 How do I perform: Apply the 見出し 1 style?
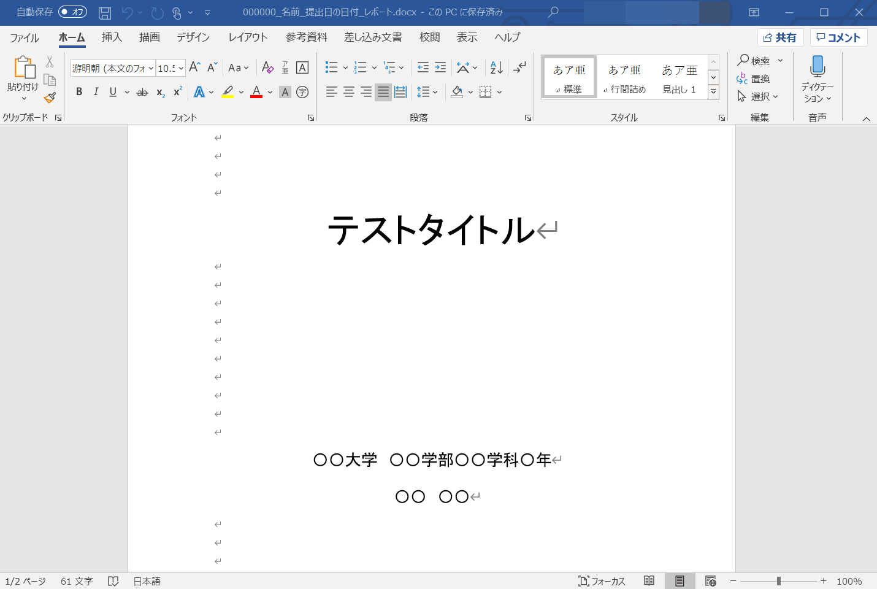point(679,78)
